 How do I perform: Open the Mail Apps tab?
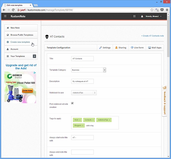point(155,48)
